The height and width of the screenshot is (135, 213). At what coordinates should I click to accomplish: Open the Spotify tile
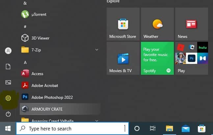[x=157, y=58]
